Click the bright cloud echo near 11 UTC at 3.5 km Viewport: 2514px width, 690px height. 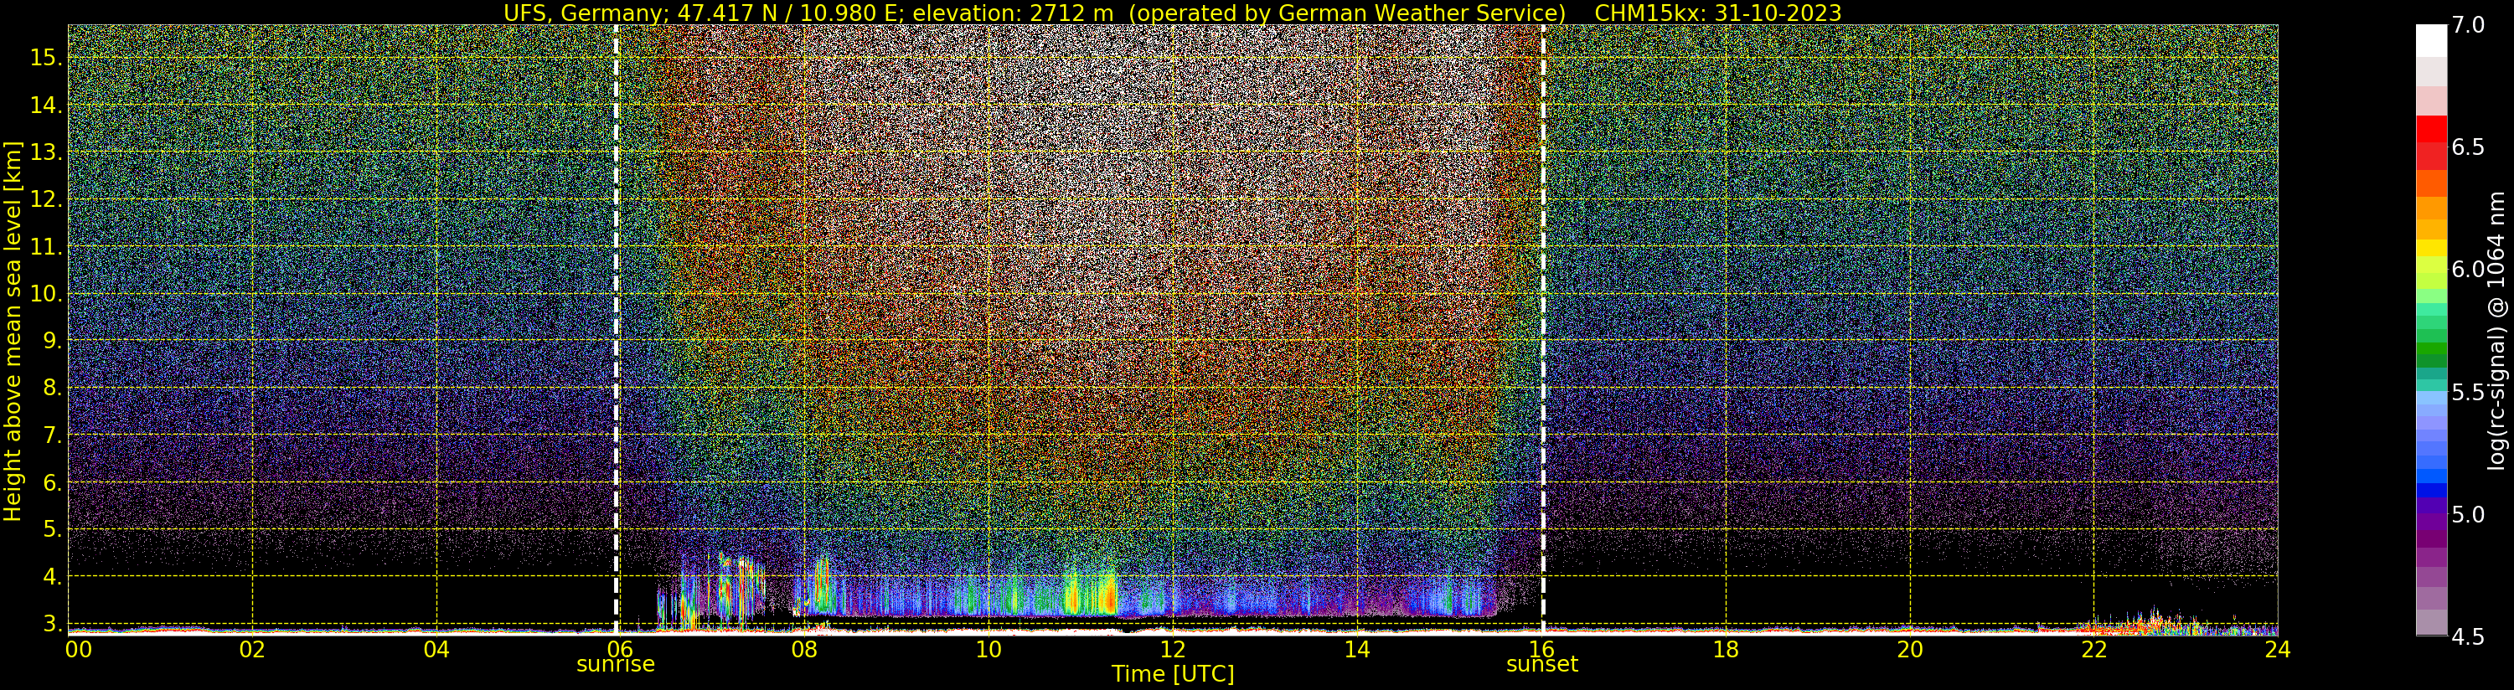[1091, 591]
